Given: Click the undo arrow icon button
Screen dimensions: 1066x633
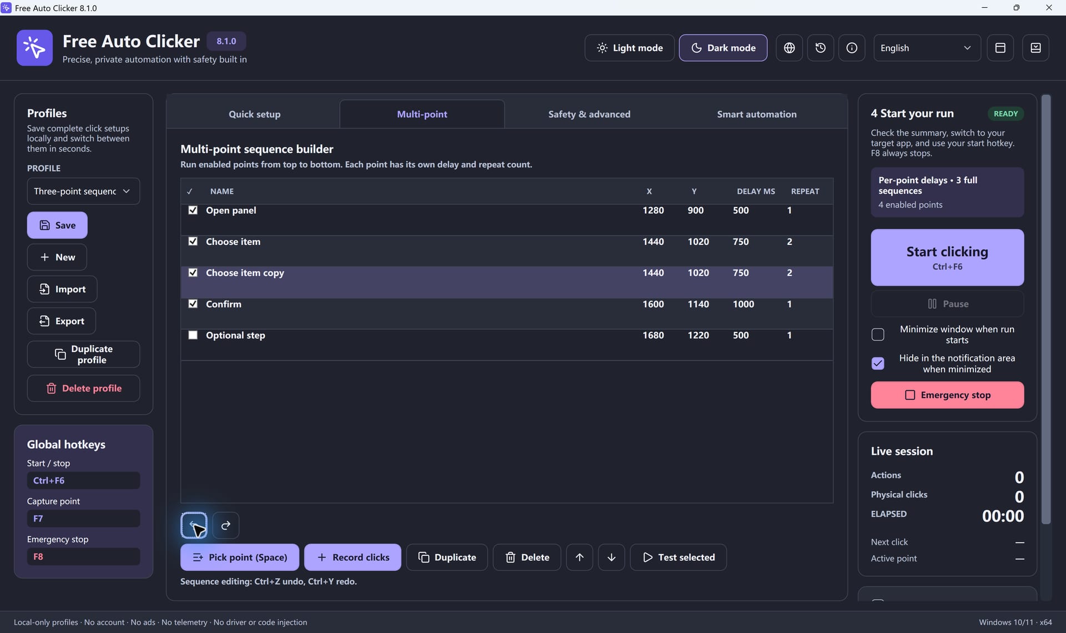Looking at the screenshot, I should click(x=194, y=525).
